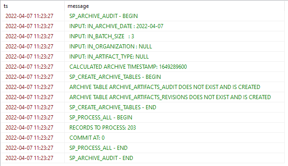Select 'INPUT: IN_BATCH_SIZE : 3' message cell
This screenshot has width=288, height=166.
pyautogui.click(x=174, y=36)
